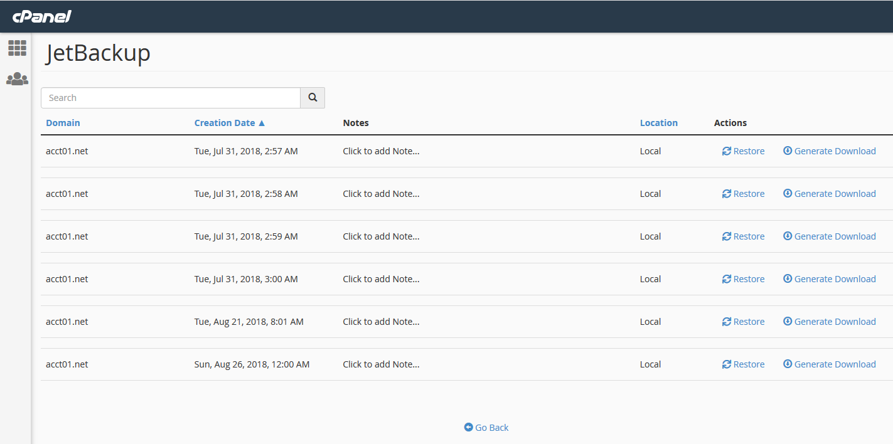This screenshot has width=893, height=444.
Task: Add a note to the Aug 21 backup
Action: 381,322
